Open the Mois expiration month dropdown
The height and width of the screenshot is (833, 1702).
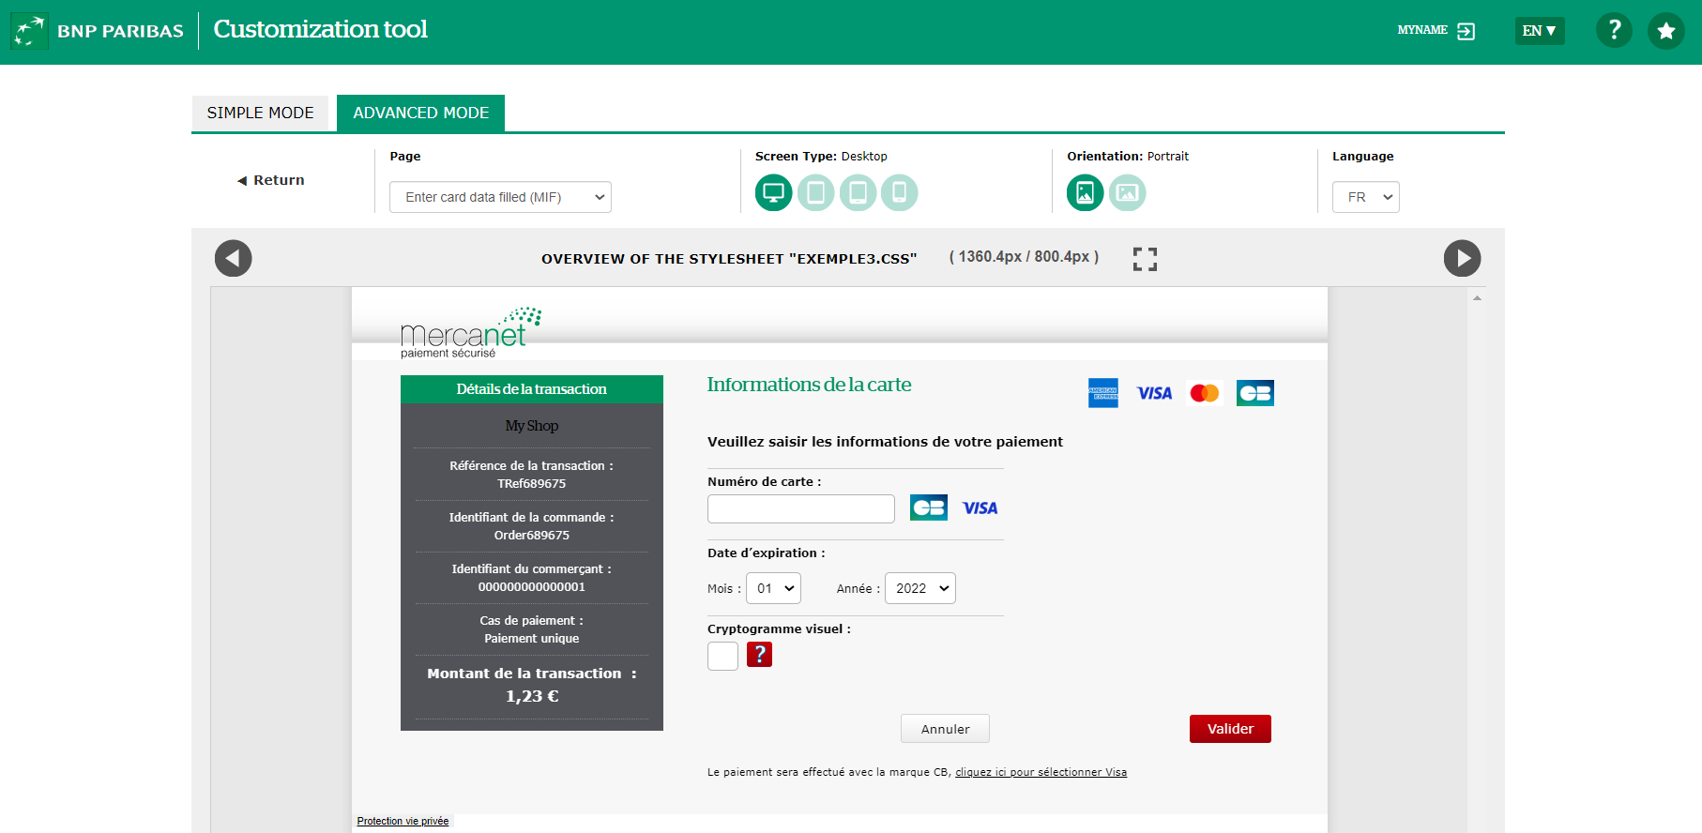(x=773, y=588)
